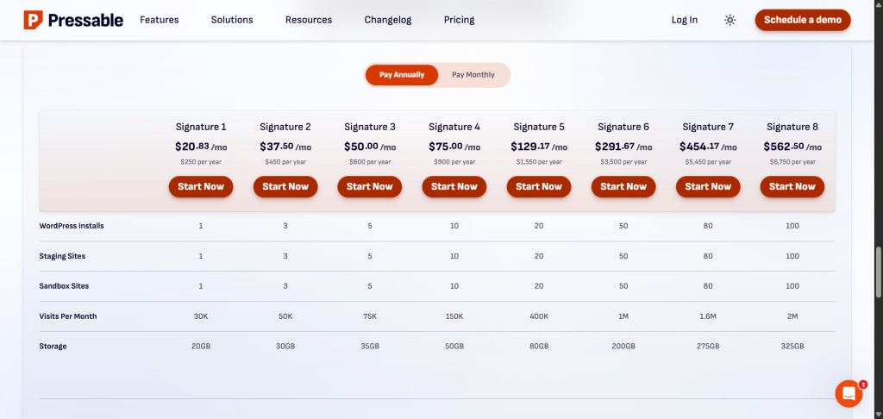The height and width of the screenshot is (419, 883).
Task: Click the Signature 4 plan heading
Action: pyautogui.click(x=454, y=127)
